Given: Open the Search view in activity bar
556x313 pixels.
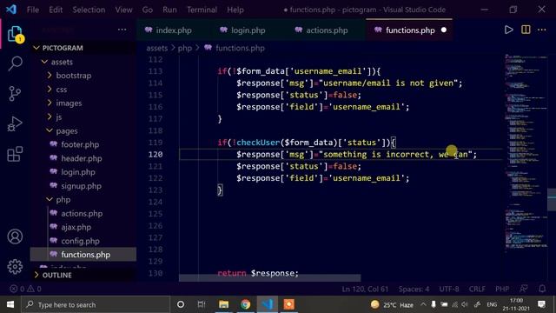Looking at the screenshot, I should tap(15, 63).
